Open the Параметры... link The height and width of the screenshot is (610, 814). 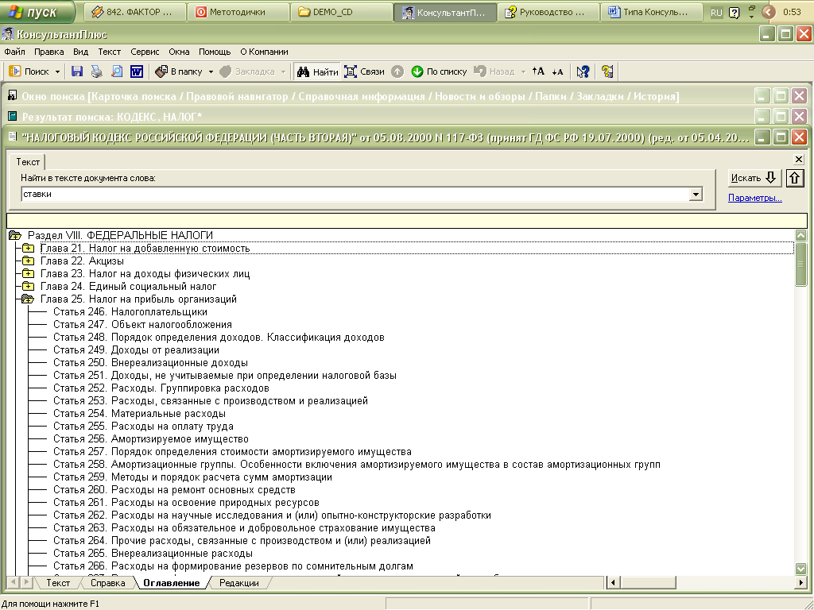click(755, 198)
